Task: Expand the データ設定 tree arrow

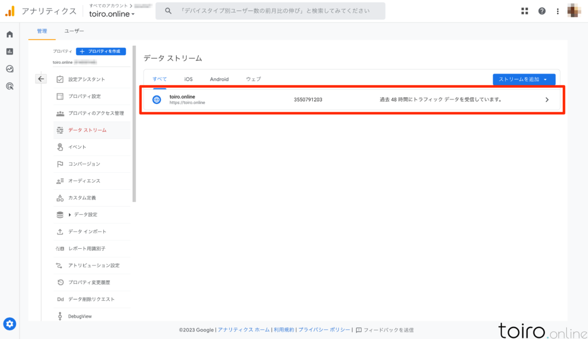Action: tap(69, 215)
